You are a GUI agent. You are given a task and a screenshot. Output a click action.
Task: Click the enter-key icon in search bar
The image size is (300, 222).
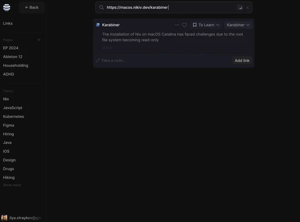240,7
